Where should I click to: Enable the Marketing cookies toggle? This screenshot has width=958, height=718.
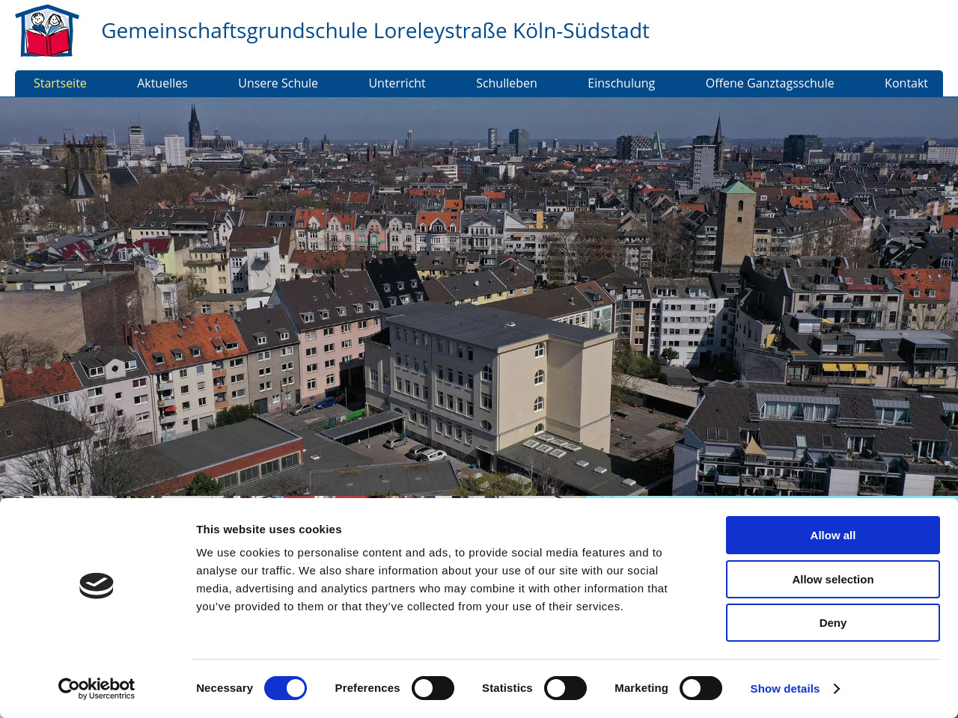[701, 688]
